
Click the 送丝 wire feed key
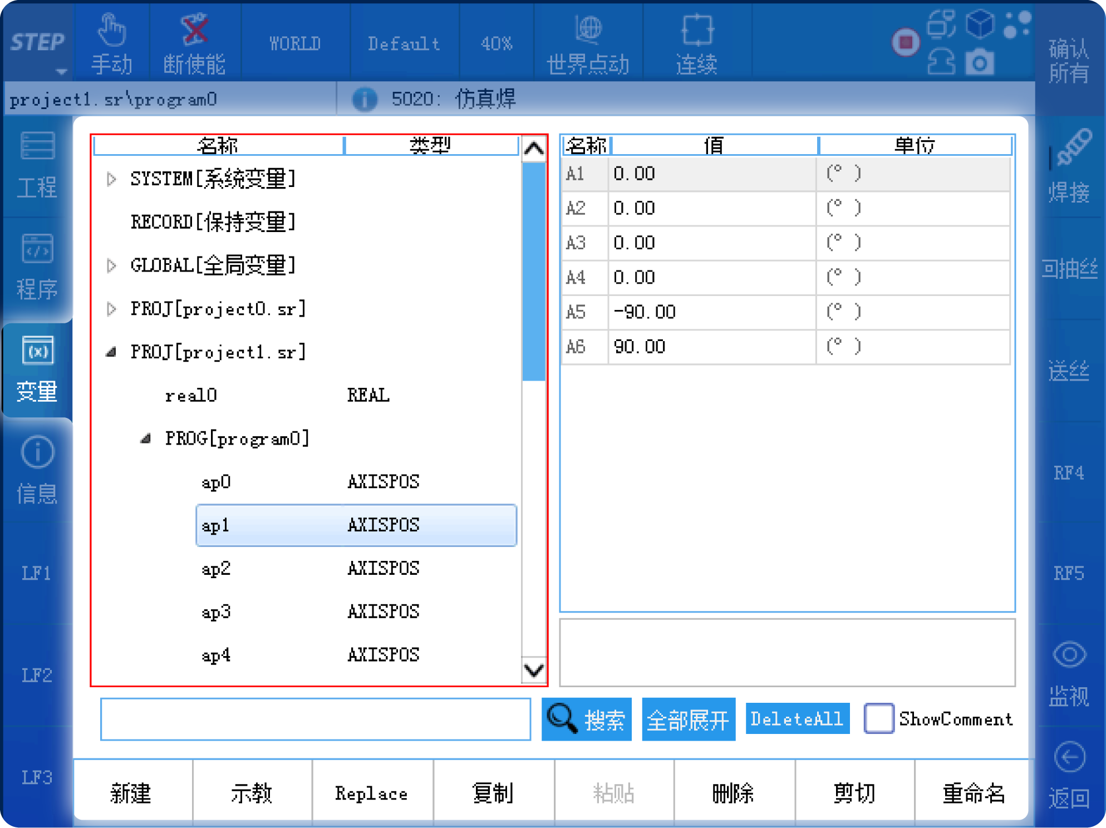click(1069, 371)
